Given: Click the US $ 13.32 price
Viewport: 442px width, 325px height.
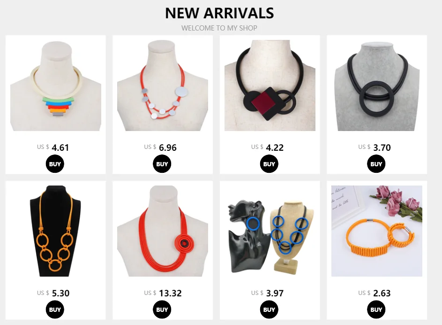Looking at the screenshot, I should pos(163,293).
